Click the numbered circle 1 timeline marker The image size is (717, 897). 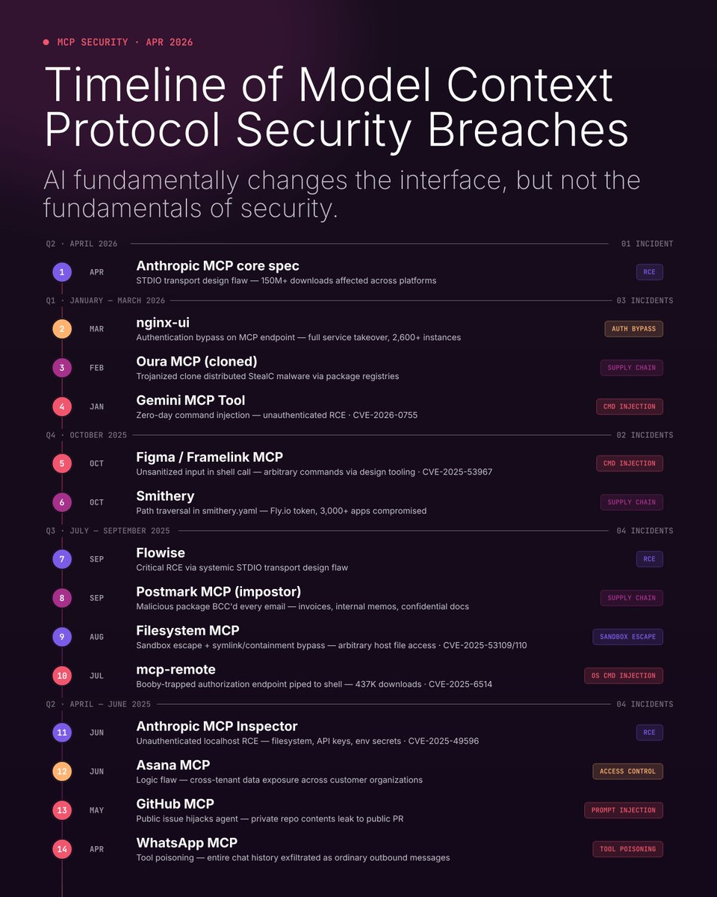click(62, 272)
